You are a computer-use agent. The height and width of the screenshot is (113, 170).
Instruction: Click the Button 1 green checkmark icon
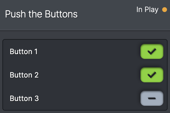[152, 51]
